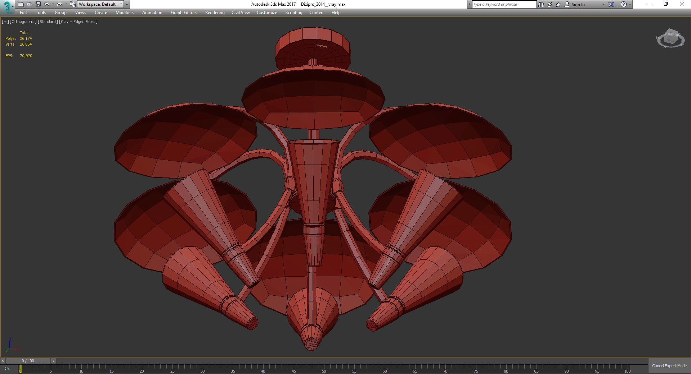
Task: Expand the Help menu dropdown arrow
Action: 630,4
